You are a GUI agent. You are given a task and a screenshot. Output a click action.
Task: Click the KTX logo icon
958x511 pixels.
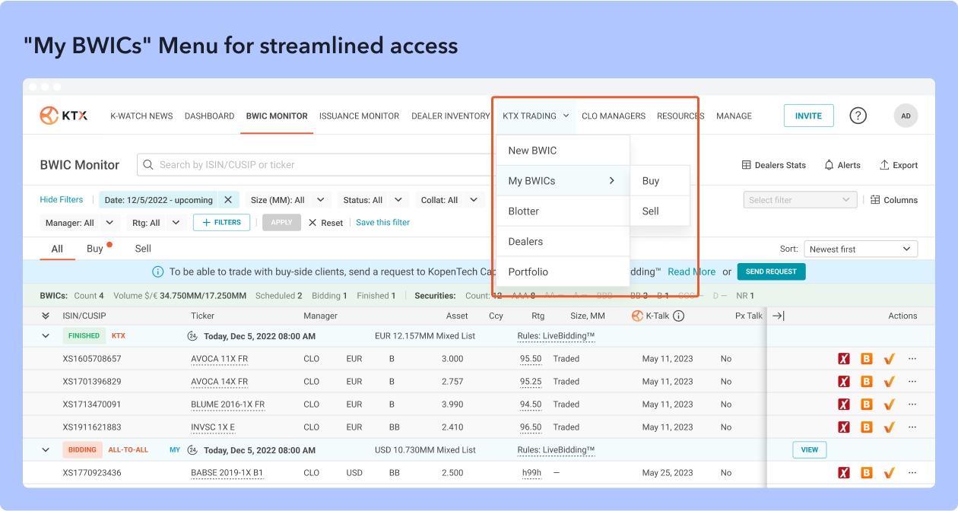[x=50, y=116]
